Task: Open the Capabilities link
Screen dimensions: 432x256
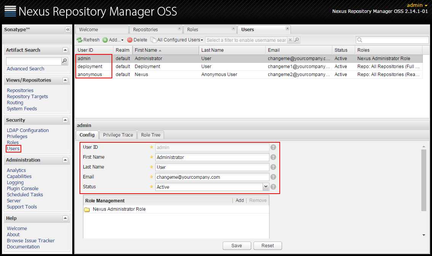Action: pos(19,176)
